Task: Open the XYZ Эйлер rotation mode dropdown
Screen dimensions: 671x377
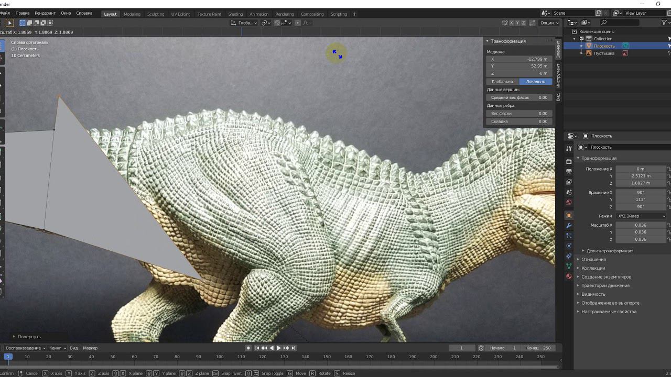Action: [641, 216]
